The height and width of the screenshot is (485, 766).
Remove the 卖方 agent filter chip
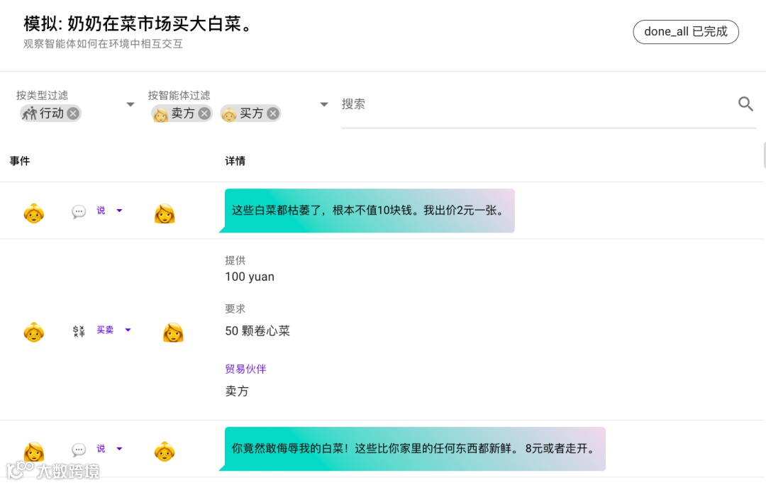tap(204, 113)
